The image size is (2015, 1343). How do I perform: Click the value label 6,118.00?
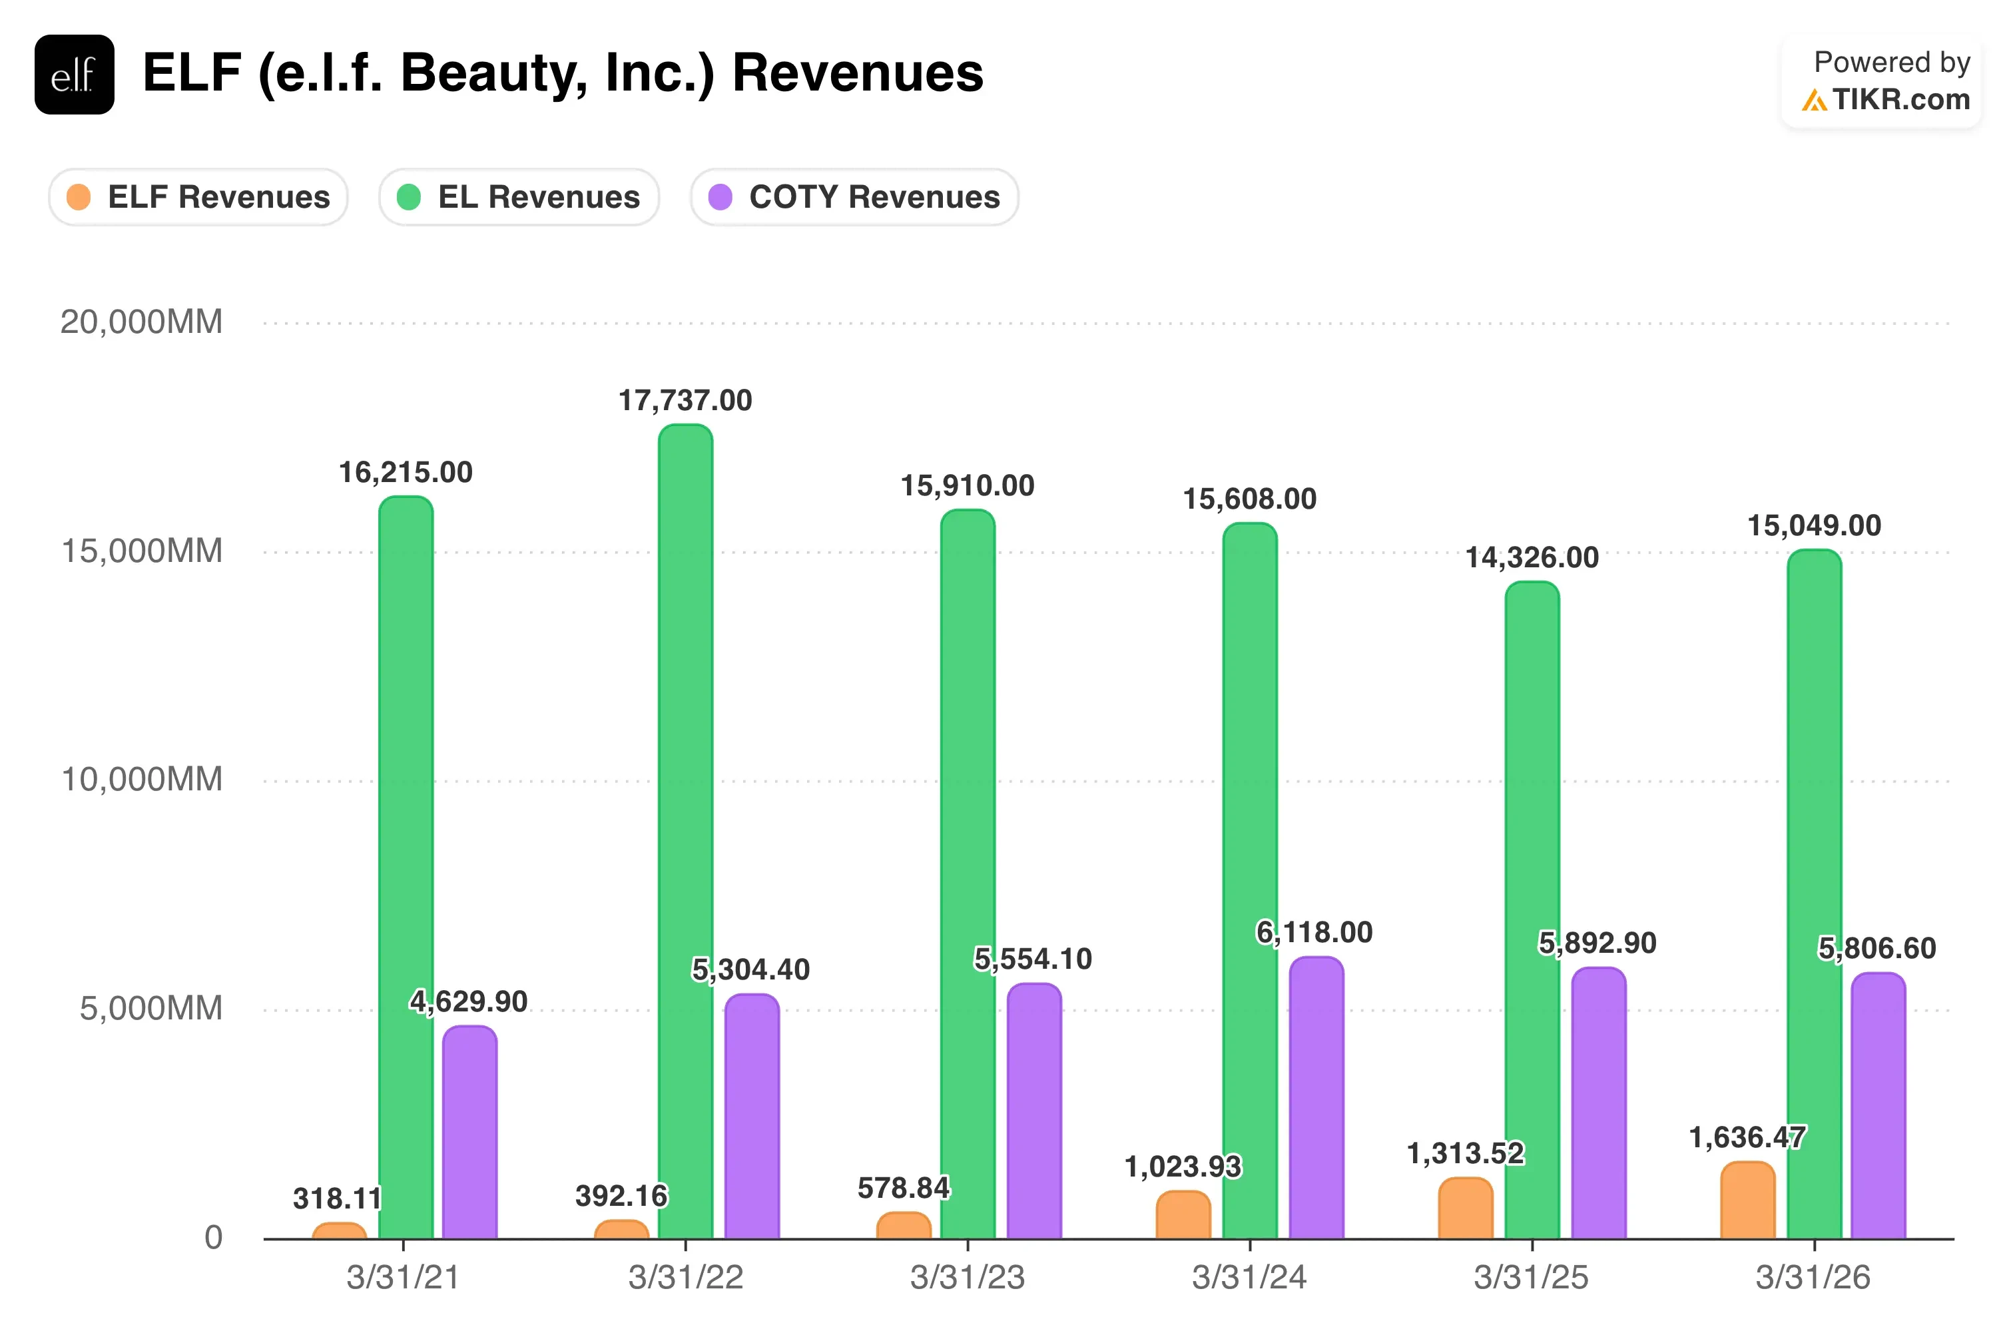pyautogui.click(x=1314, y=932)
